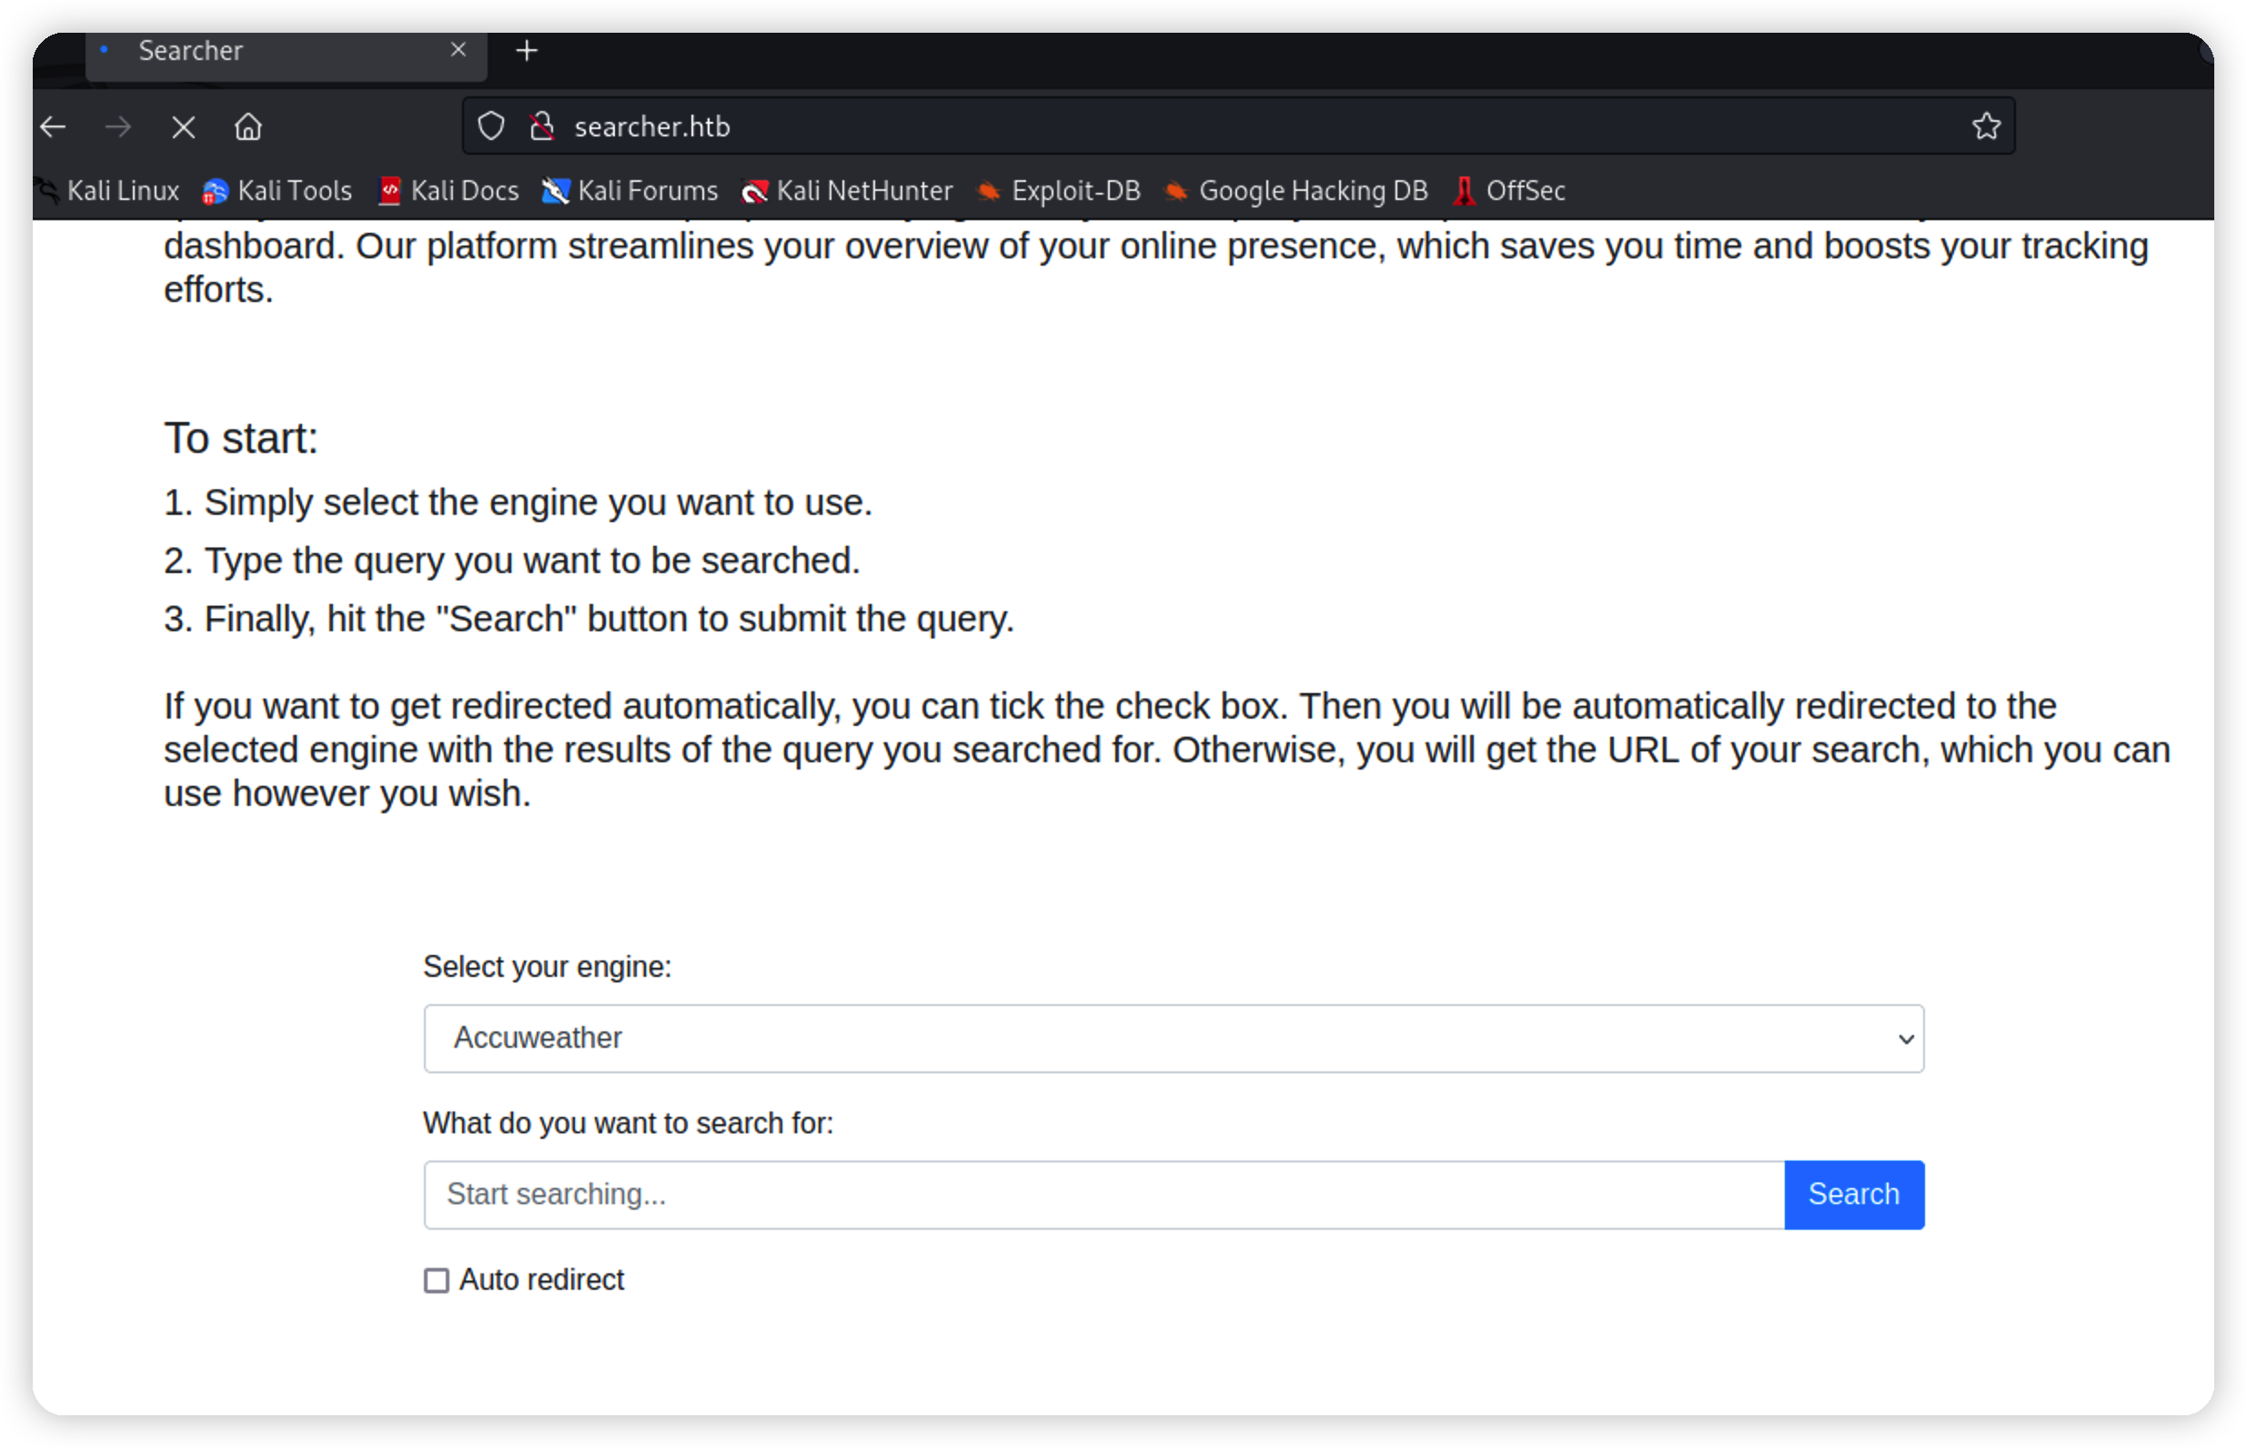This screenshot has height=1448, width=2247.
Task: Open the Kali Tools bookmark
Action: (278, 191)
